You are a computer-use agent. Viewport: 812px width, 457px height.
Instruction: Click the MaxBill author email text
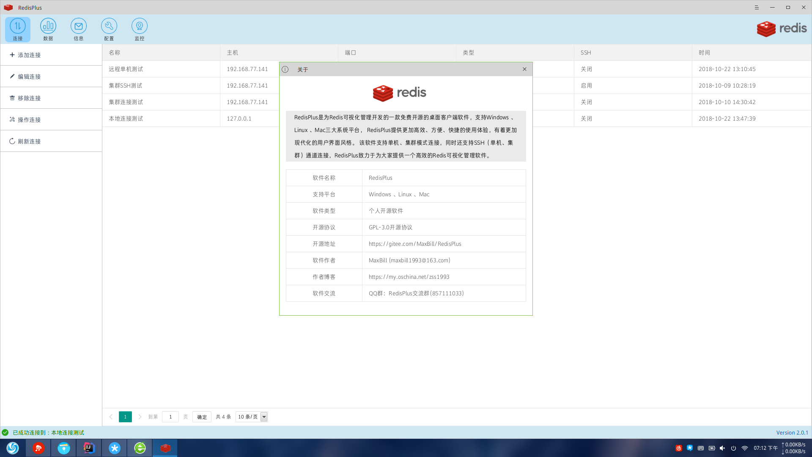(409, 260)
